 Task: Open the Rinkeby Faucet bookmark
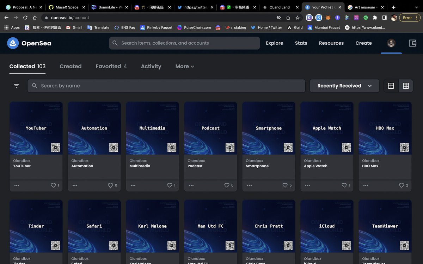156,27
